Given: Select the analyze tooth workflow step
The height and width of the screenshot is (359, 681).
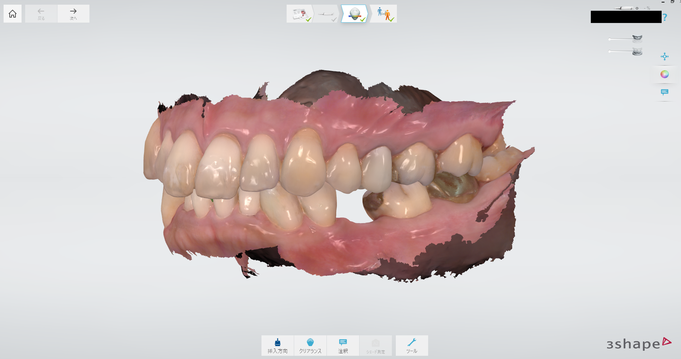Looking at the screenshot, I should point(355,14).
